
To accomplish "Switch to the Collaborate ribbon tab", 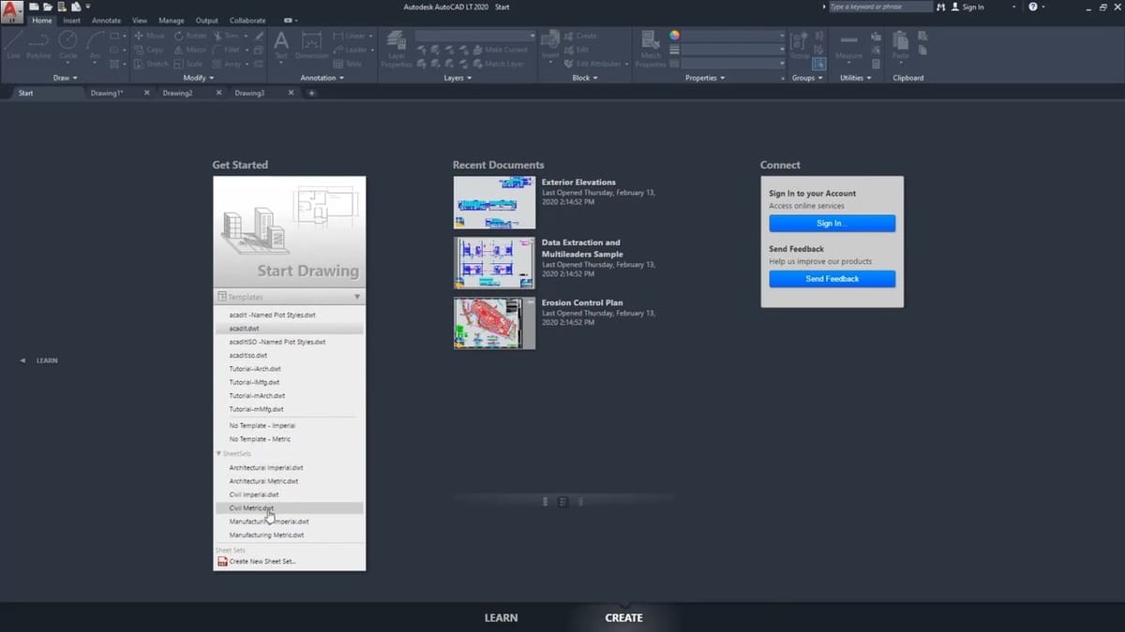I will pos(247,20).
